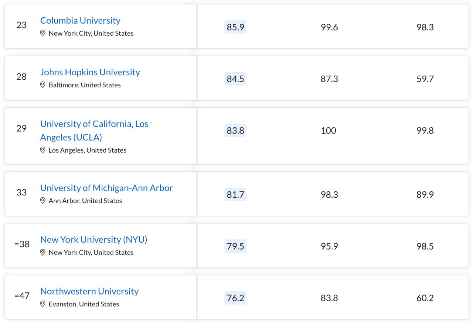Click location pin icon beside Baltimore

point(43,85)
